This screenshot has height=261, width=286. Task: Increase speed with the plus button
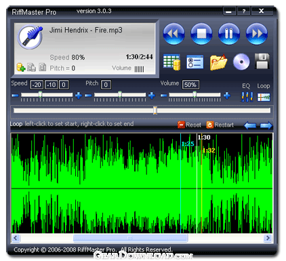pos(79,96)
